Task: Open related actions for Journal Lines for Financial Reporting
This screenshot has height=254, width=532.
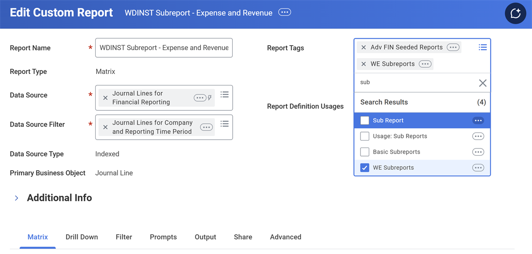Action: (x=199, y=98)
